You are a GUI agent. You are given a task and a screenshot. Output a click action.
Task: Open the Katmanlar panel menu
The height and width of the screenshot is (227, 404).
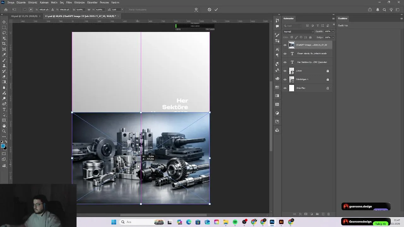[x=333, y=18]
